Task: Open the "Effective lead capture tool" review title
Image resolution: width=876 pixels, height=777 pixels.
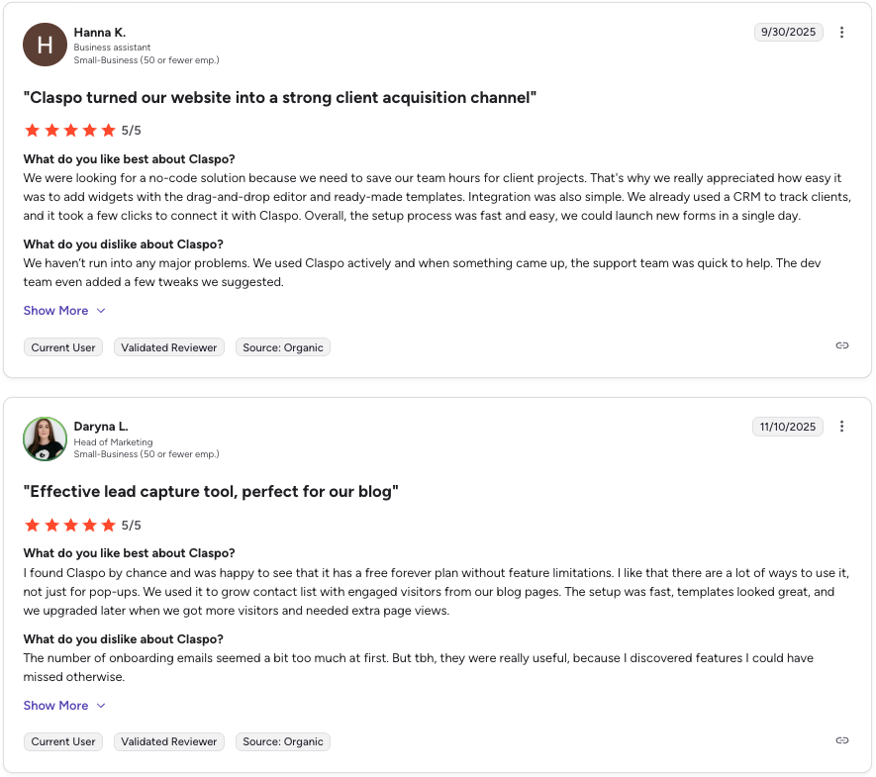Action: point(211,492)
